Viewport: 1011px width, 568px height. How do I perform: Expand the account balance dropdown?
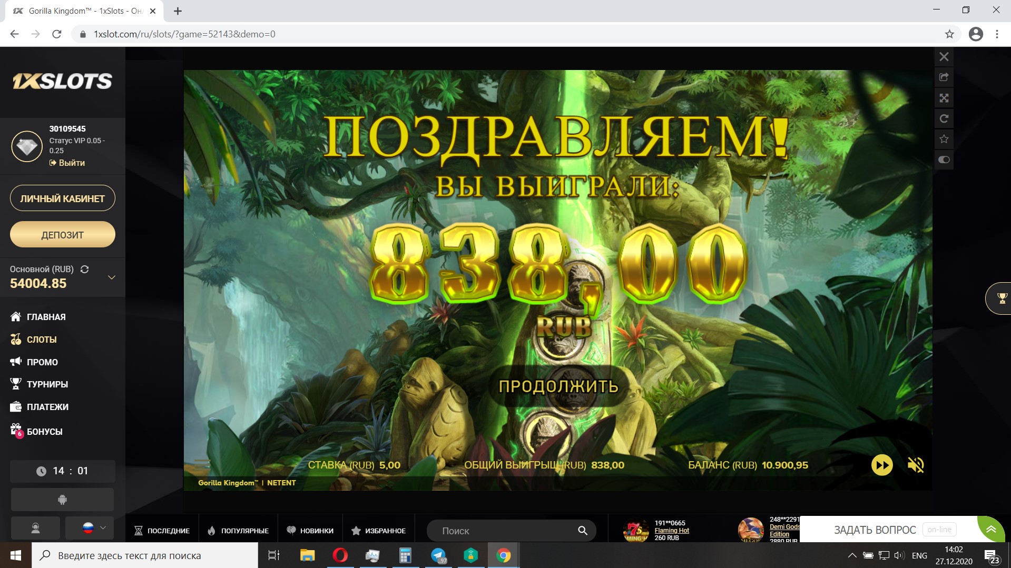pyautogui.click(x=111, y=277)
